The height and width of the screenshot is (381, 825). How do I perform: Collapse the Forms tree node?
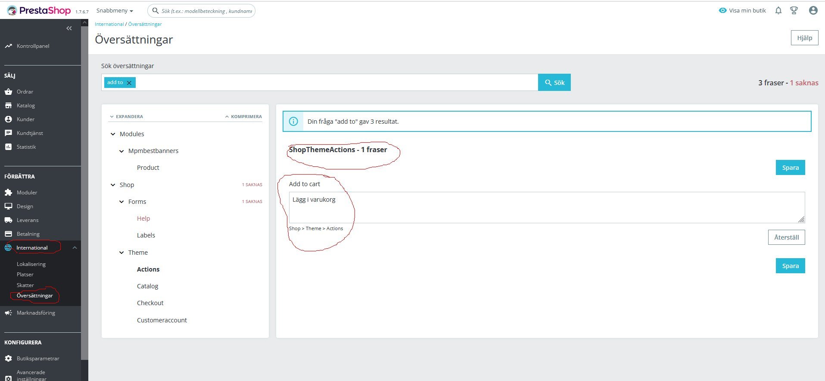(121, 202)
